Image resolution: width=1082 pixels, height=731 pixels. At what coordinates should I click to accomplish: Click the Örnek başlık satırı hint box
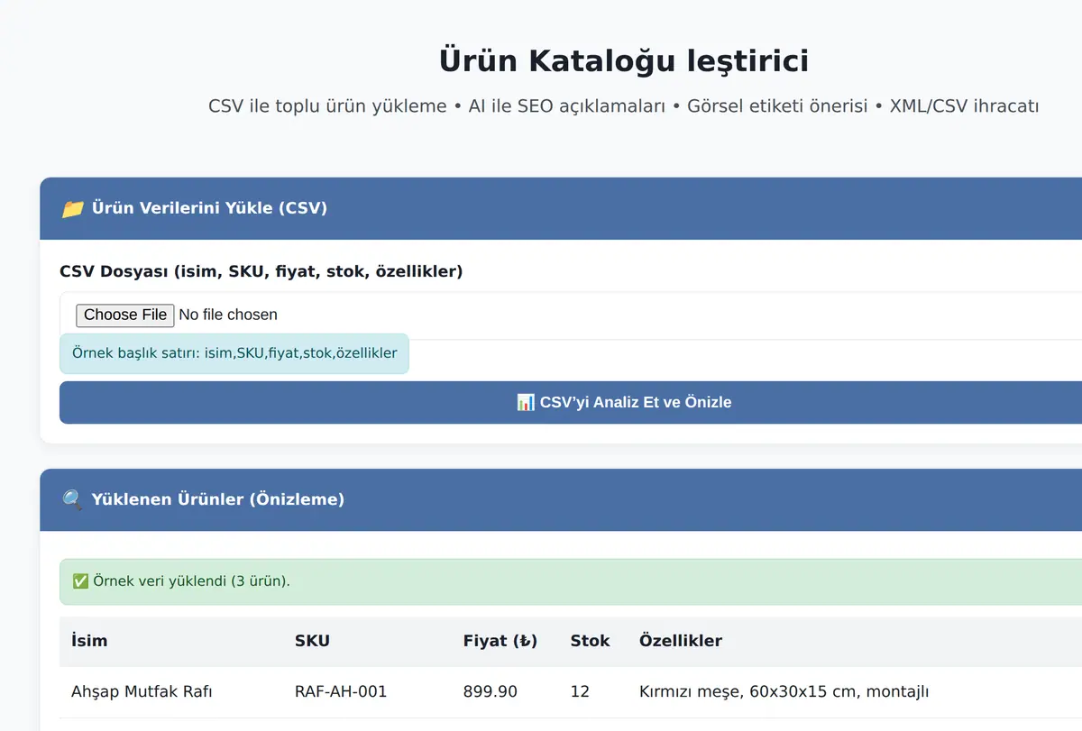tap(234, 353)
